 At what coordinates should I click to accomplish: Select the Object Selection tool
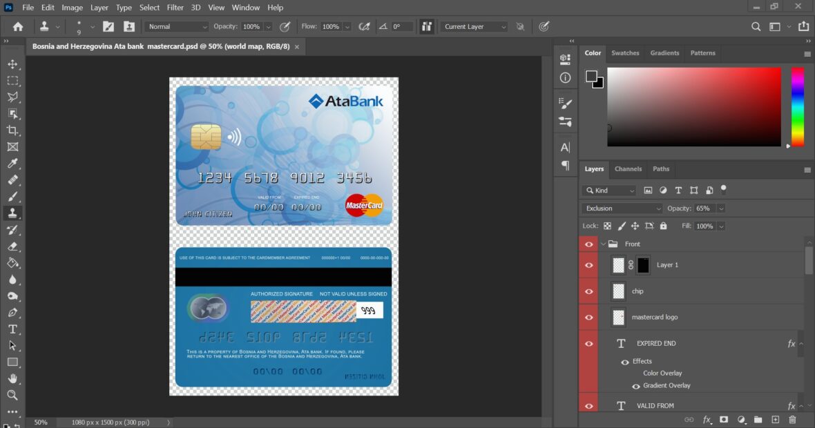12,114
